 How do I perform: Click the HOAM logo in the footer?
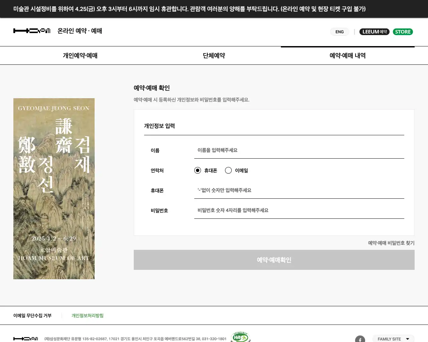click(x=26, y=339)
